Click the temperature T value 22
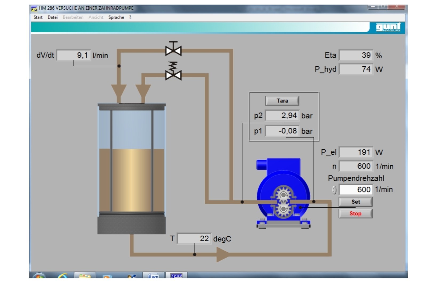Image resolution: width=437 pixels, height=283 pixels. (194, 239)
